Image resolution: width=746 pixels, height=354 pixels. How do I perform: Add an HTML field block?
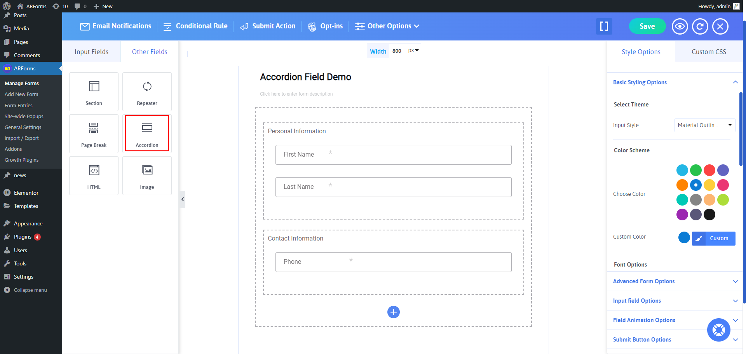94,175
